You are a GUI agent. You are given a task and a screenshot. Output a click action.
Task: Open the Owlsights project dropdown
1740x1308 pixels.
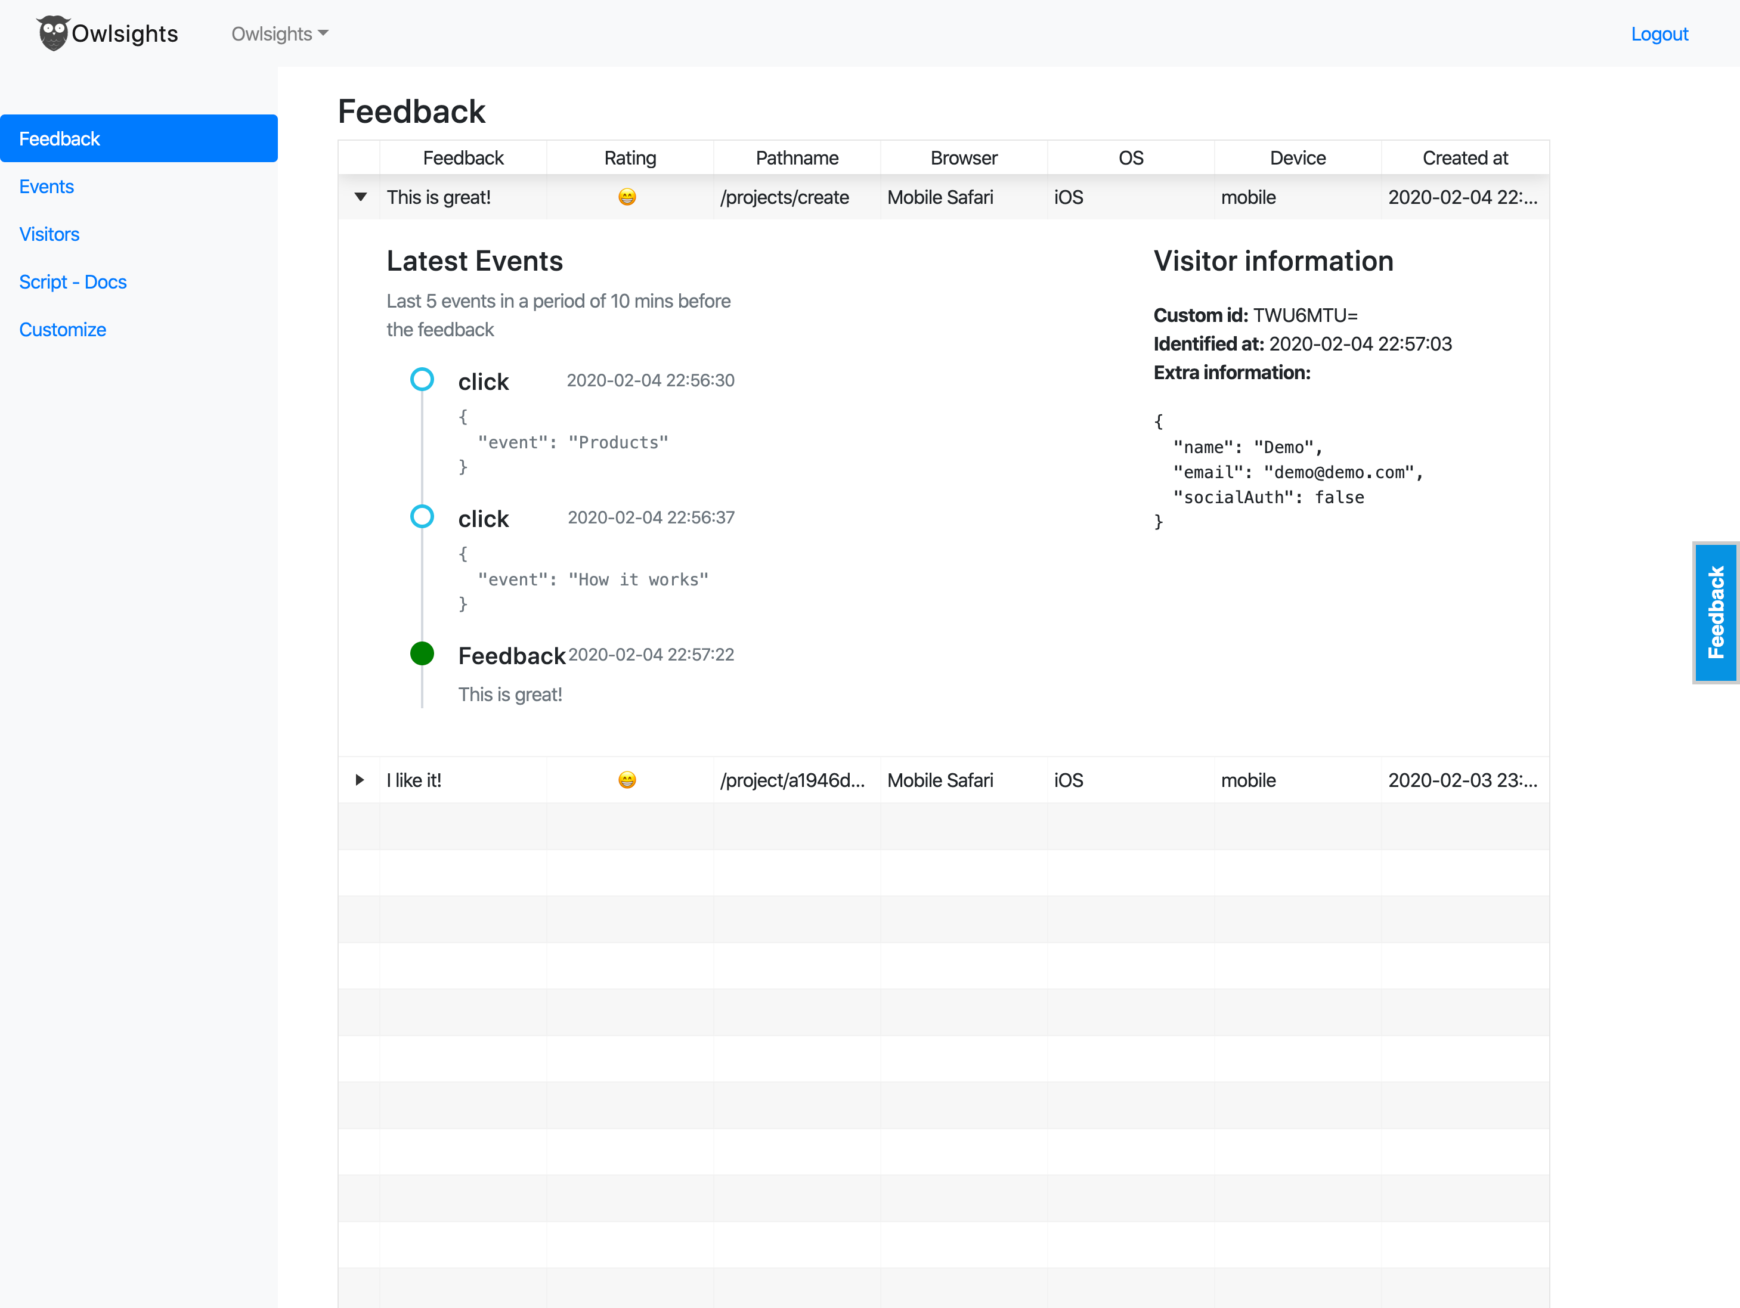279,34
